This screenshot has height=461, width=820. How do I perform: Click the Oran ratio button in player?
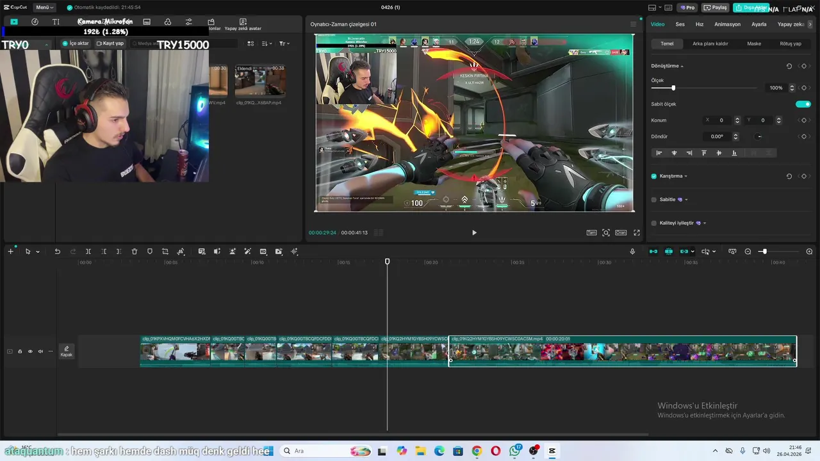pos(621,232)
